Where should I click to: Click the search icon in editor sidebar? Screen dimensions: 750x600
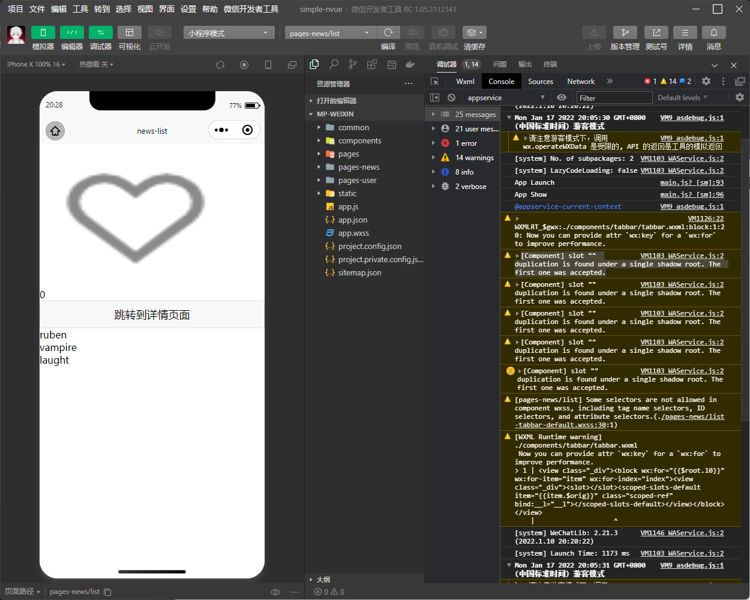coord(334,64)
